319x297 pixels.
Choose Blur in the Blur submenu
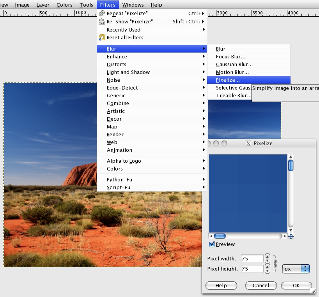pyautogui.click(x=248, y=49)
